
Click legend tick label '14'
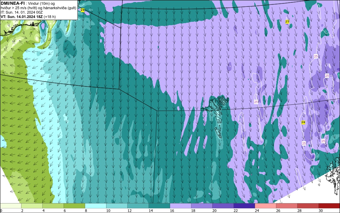pyautogui.click(x=151, y=211)
